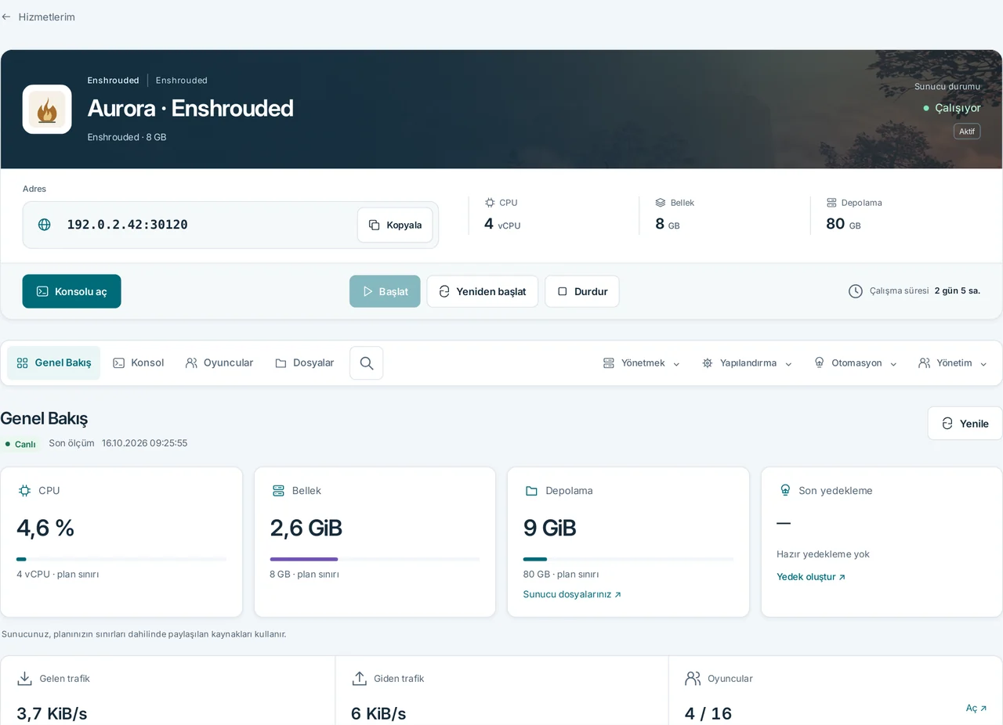Stop the server with Durdur
The height and width of the screenshot is (725, 1003).
[582, 291]
